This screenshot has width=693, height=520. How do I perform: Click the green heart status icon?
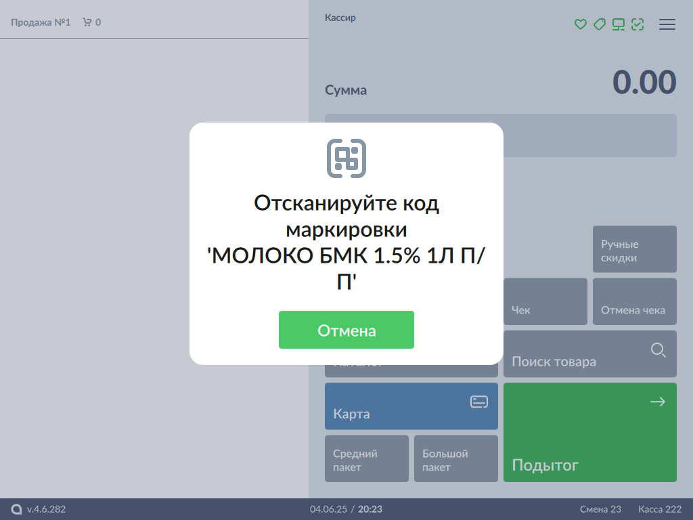[x=580, y=24]
